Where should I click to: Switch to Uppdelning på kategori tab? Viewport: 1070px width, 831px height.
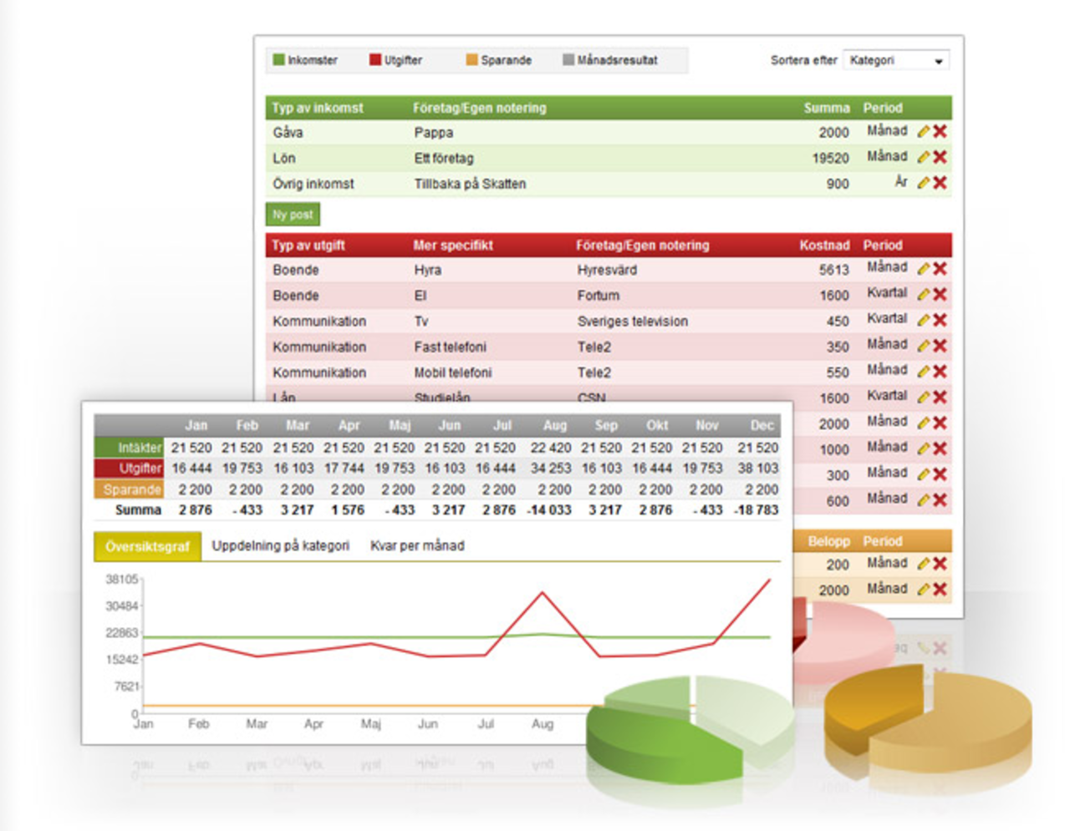[280, 546]
